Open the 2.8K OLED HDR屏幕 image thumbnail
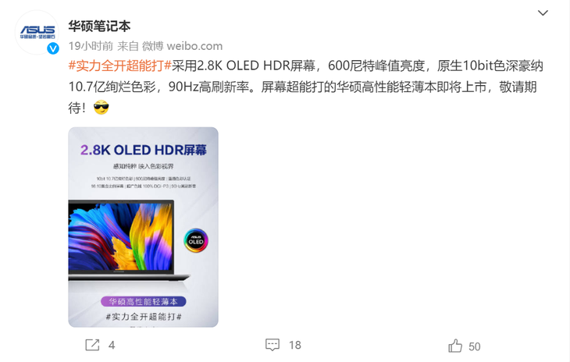570x362 pixels. coord(143,227)
